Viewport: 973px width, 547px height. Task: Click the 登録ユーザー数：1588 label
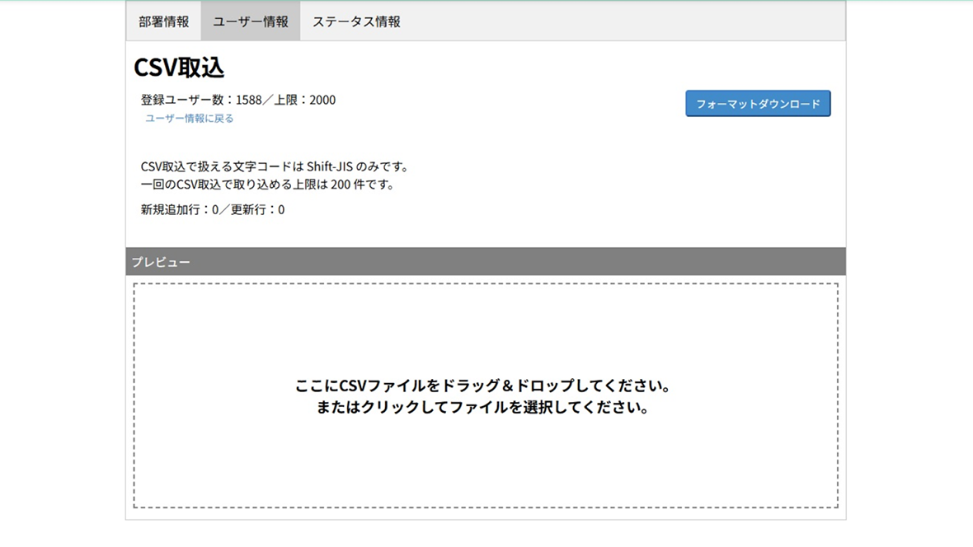[x=200, y=100]
